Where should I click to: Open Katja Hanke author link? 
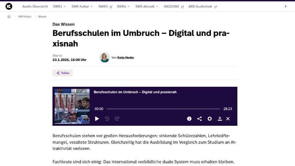(x=125, y=57)
